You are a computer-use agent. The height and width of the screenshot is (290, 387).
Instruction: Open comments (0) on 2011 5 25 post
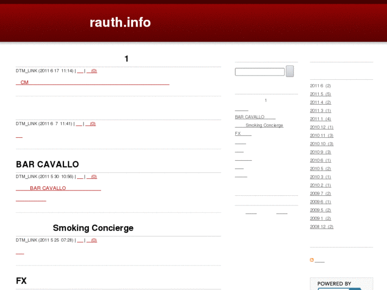pyautogui.click(x=92, y=240)
